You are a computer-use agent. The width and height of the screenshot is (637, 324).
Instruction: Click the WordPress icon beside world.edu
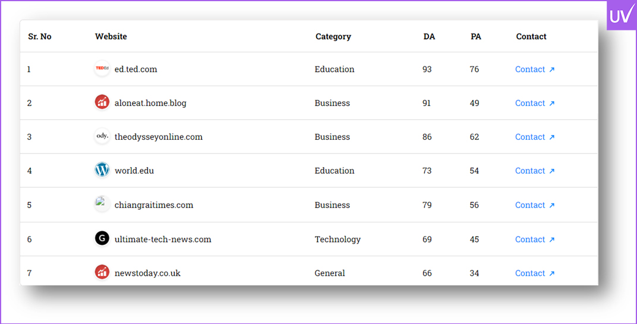[x=102, y=170]
